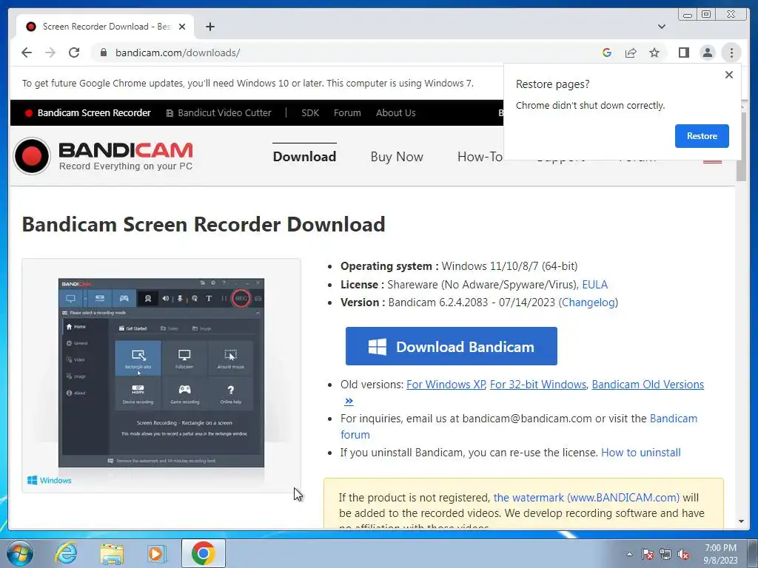Click the Google icon in address bar
Image resolution: width=758 pixels, height=568 pixels.
(x=607, y=53)
